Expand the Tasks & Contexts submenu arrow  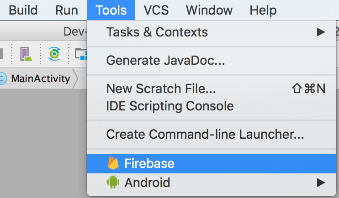tap(321, 32)
